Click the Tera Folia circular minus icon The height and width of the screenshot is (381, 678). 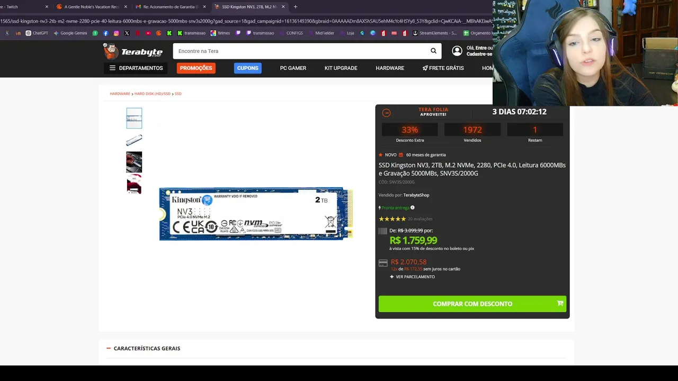point(386,113)
